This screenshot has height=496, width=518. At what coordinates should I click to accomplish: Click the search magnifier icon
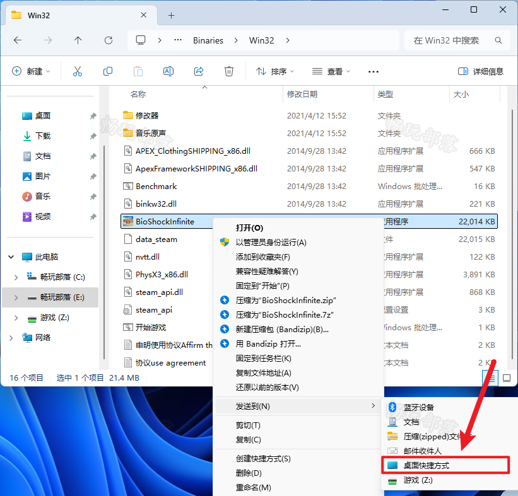(498, 40)
